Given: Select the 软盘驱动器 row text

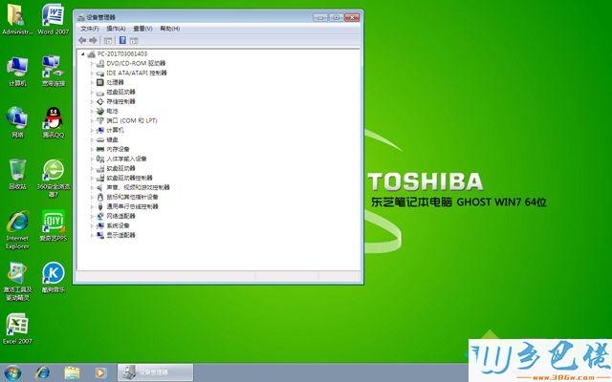Looking at the screenshot, I should point(121,168).
